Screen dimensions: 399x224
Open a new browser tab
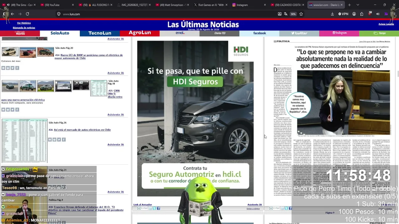click(x=349, y=5)
